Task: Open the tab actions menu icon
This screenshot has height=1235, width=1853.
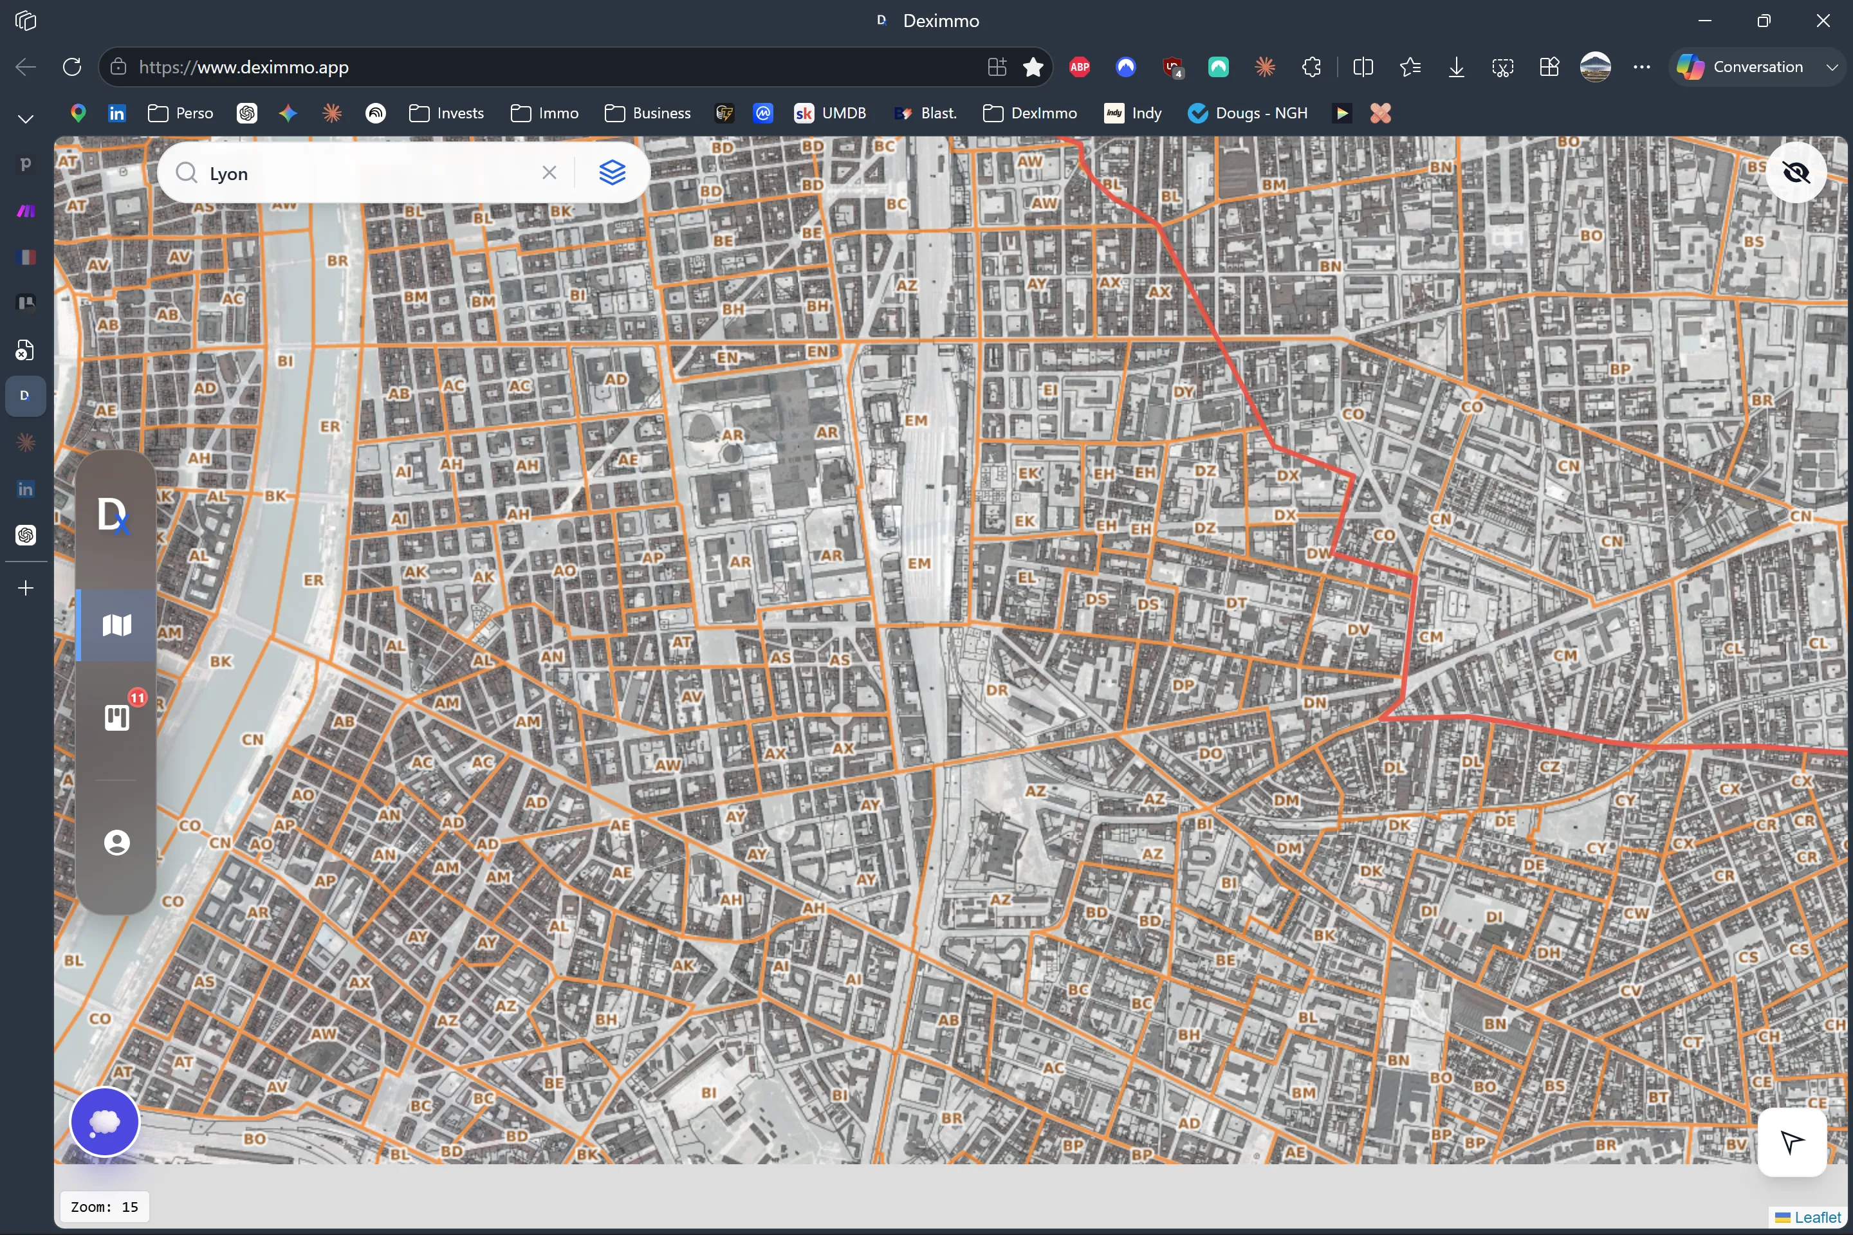Action: click(25, 21)
